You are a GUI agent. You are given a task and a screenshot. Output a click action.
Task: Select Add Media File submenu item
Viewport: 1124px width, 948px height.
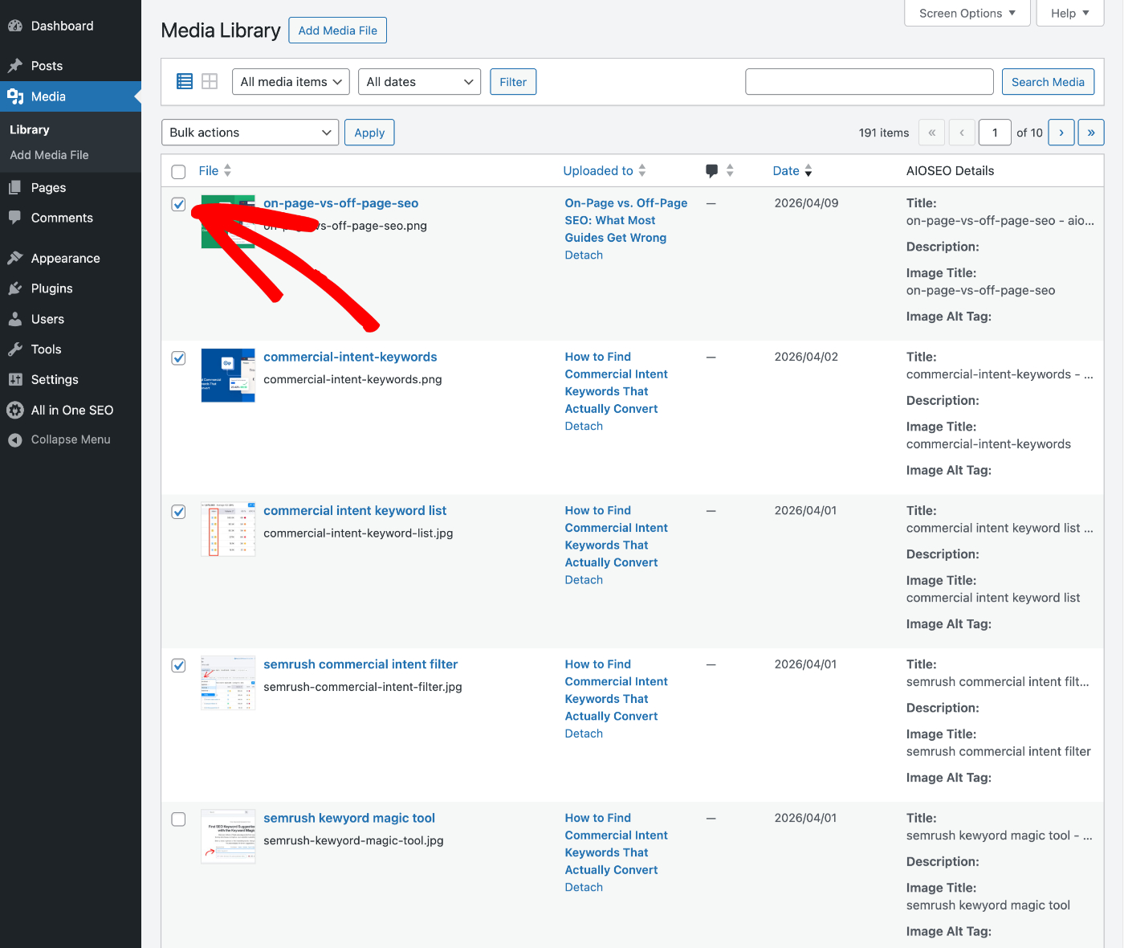49,155
